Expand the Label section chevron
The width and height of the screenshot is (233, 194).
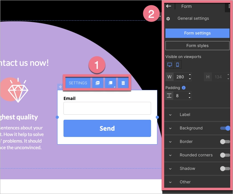[x=170, y=115]
